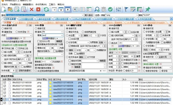Click the Ok button of 1.N.2替换
The height and width of the screenshot is (105, 173).
click(x=61, y=25)
